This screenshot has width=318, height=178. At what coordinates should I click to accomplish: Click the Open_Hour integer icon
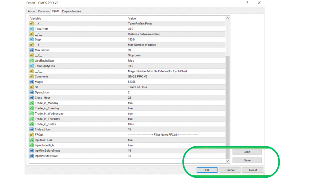click(x=31, y=92)
